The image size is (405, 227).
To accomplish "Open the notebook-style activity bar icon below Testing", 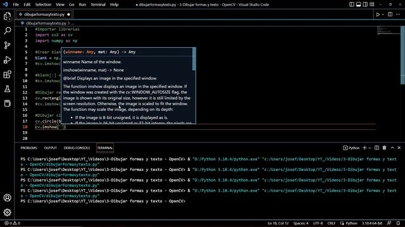I will point(7,103).
